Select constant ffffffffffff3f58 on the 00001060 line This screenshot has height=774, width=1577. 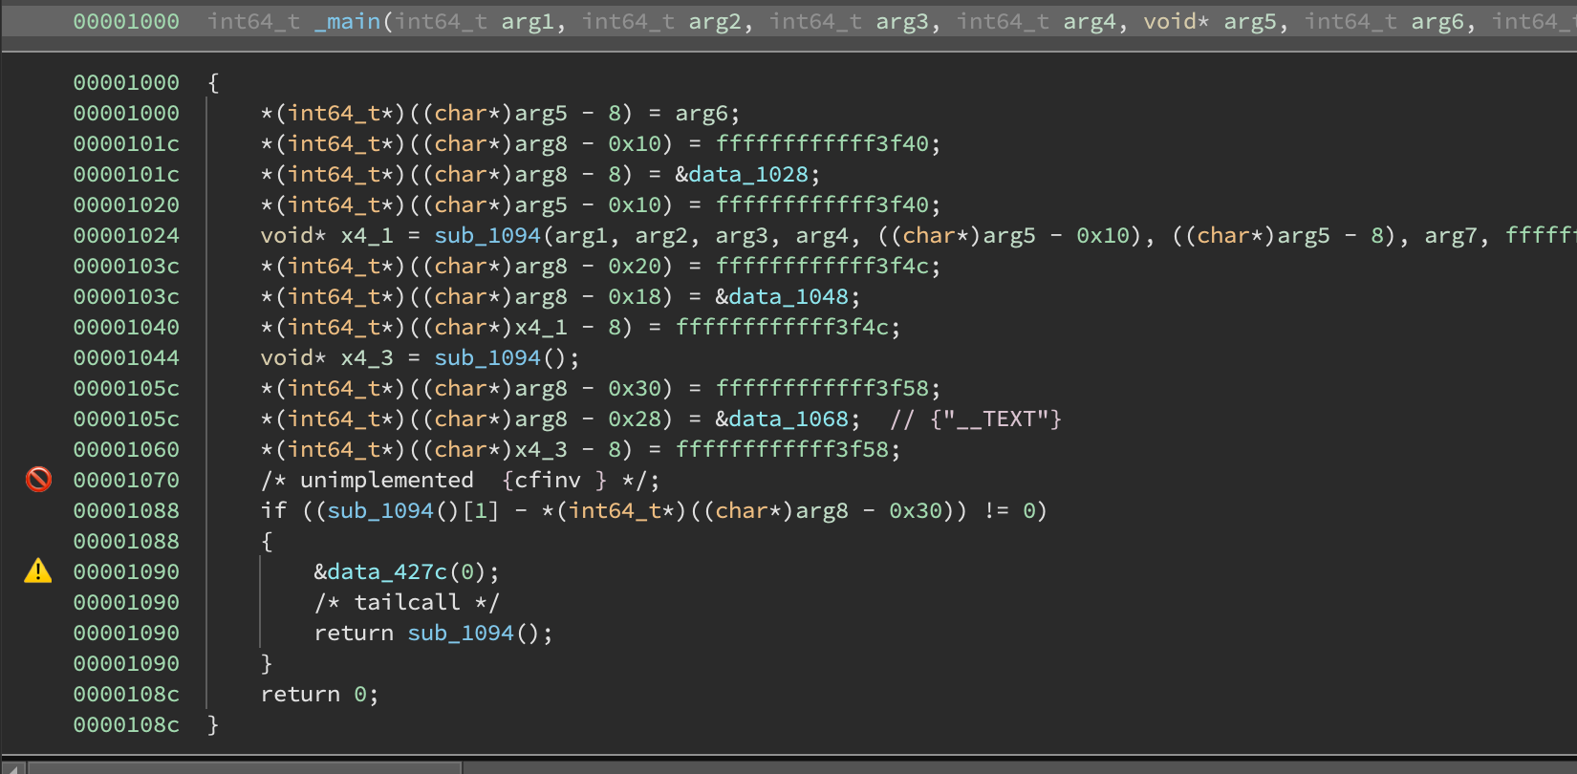click(782, 449)
